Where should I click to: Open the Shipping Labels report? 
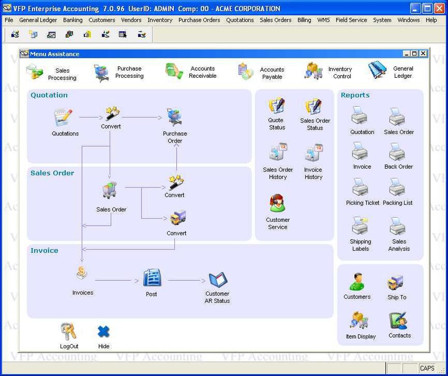(x=360, y=227)
